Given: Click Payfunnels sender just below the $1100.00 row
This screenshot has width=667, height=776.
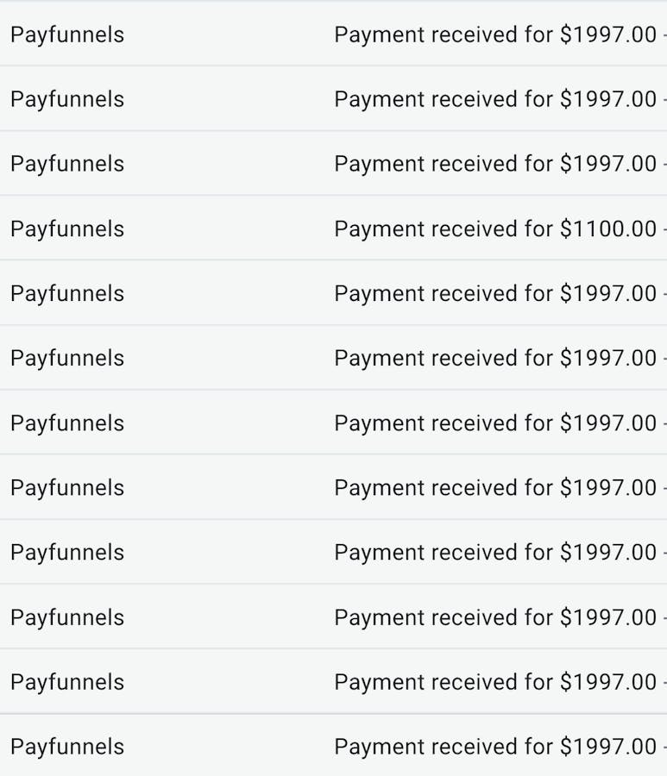Looking at the screenshot, I should (67, 293).
